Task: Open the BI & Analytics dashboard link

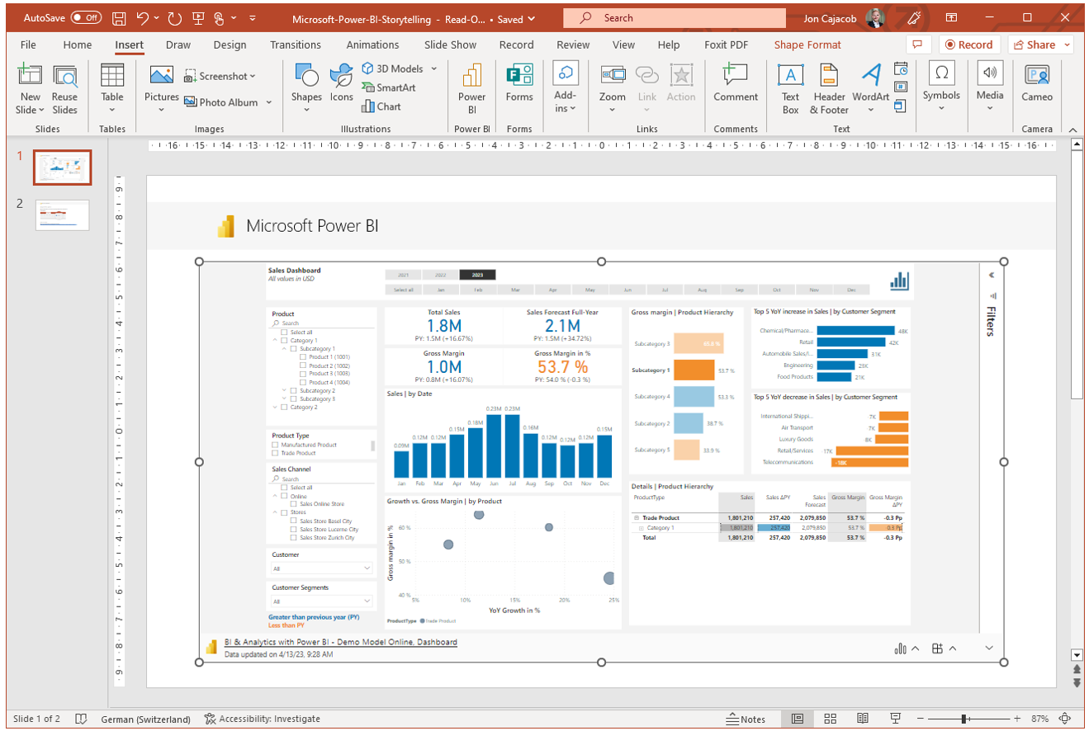Action: [340, 642]
